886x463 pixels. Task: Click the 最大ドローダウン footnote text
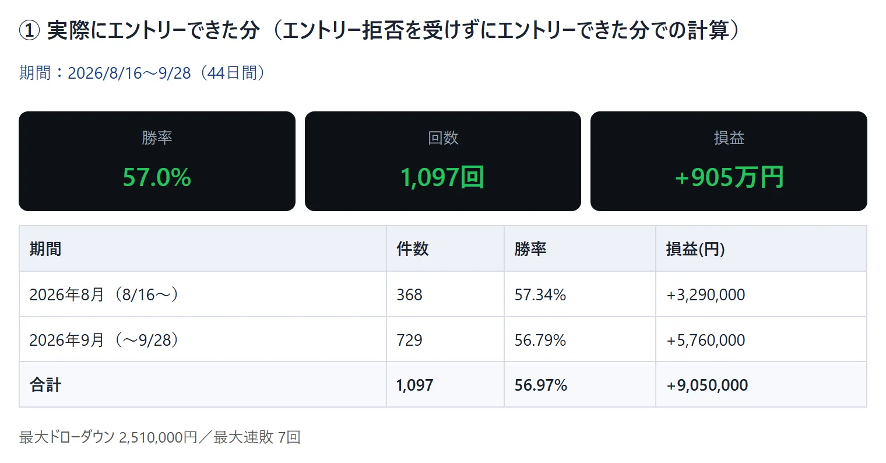[160, 437]
